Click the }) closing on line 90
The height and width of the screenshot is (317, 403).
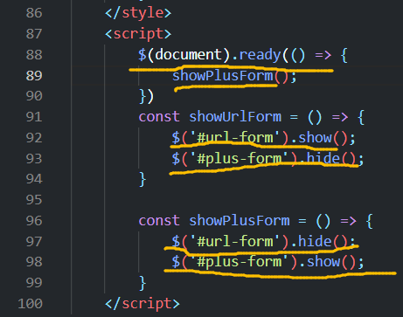[146, 96]
